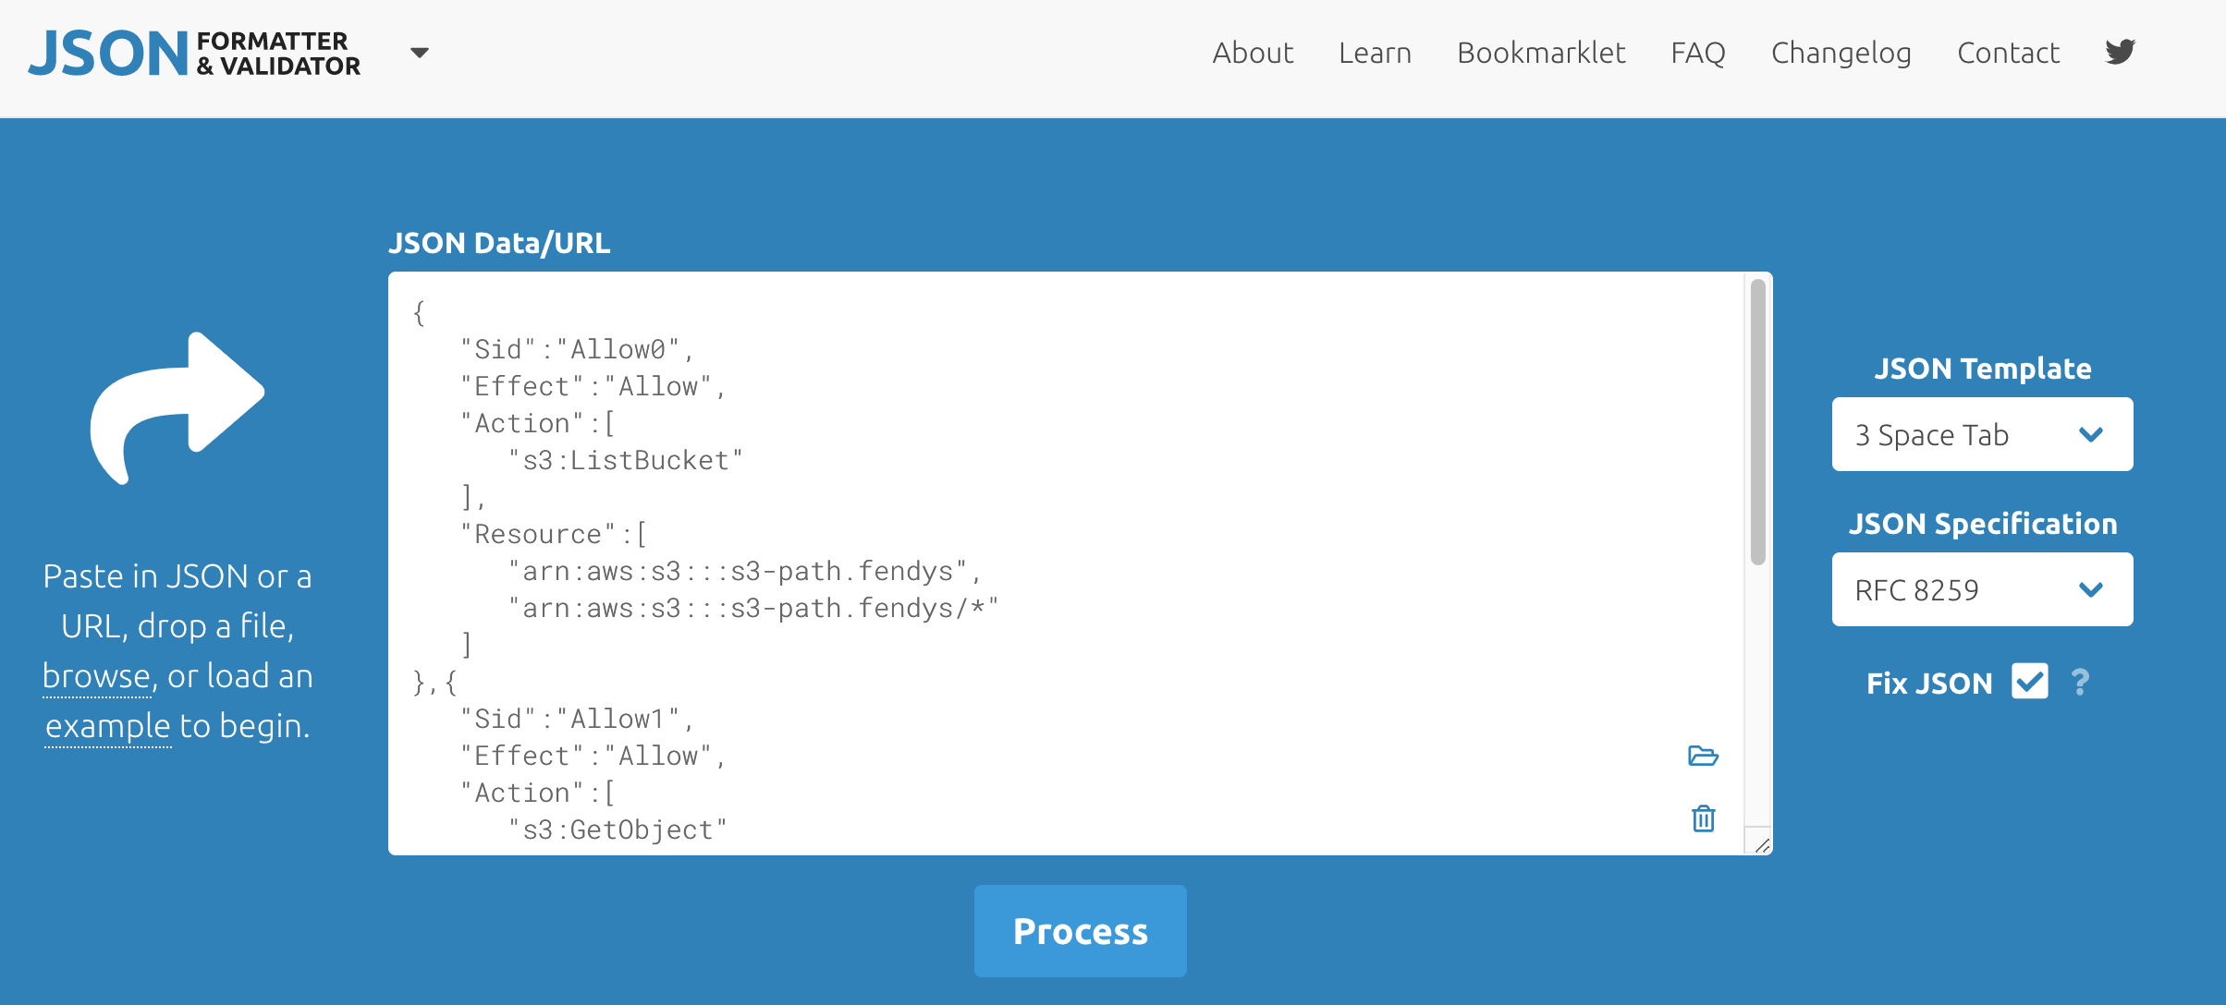Click the JSON editor vertical scrollbar
Viewport: 2226px width, 1005px height.
pos(1757,422)
